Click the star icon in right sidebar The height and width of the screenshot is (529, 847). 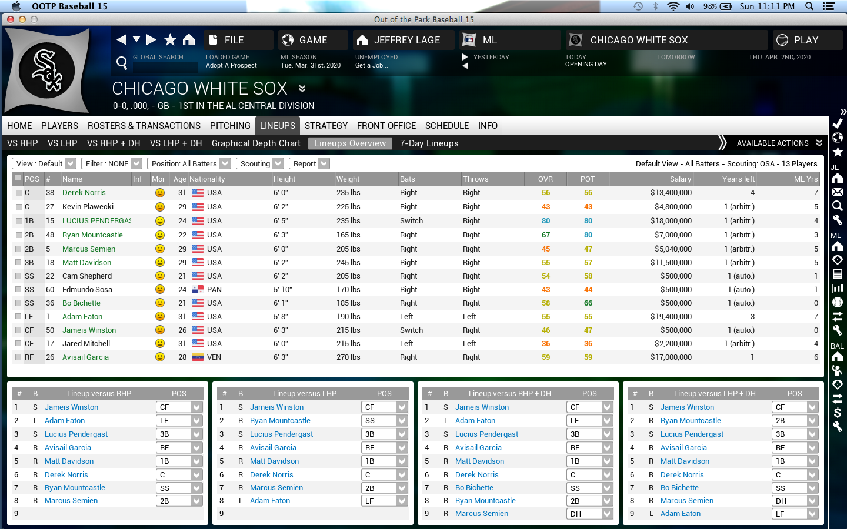(x=838, y=152)
